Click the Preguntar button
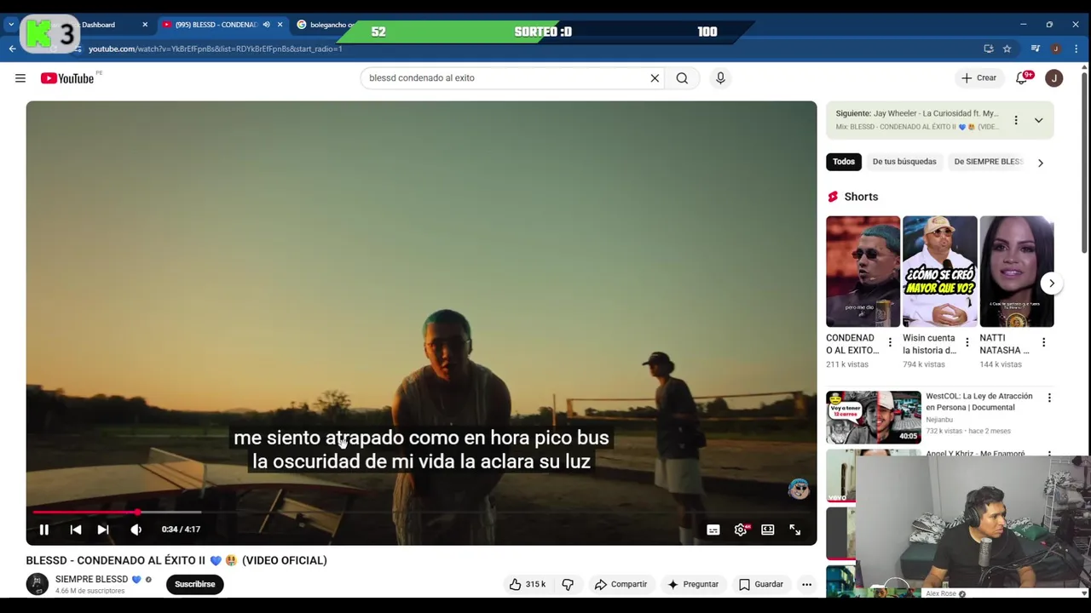Screen dimensions: 1091x613 pos(692,584)
